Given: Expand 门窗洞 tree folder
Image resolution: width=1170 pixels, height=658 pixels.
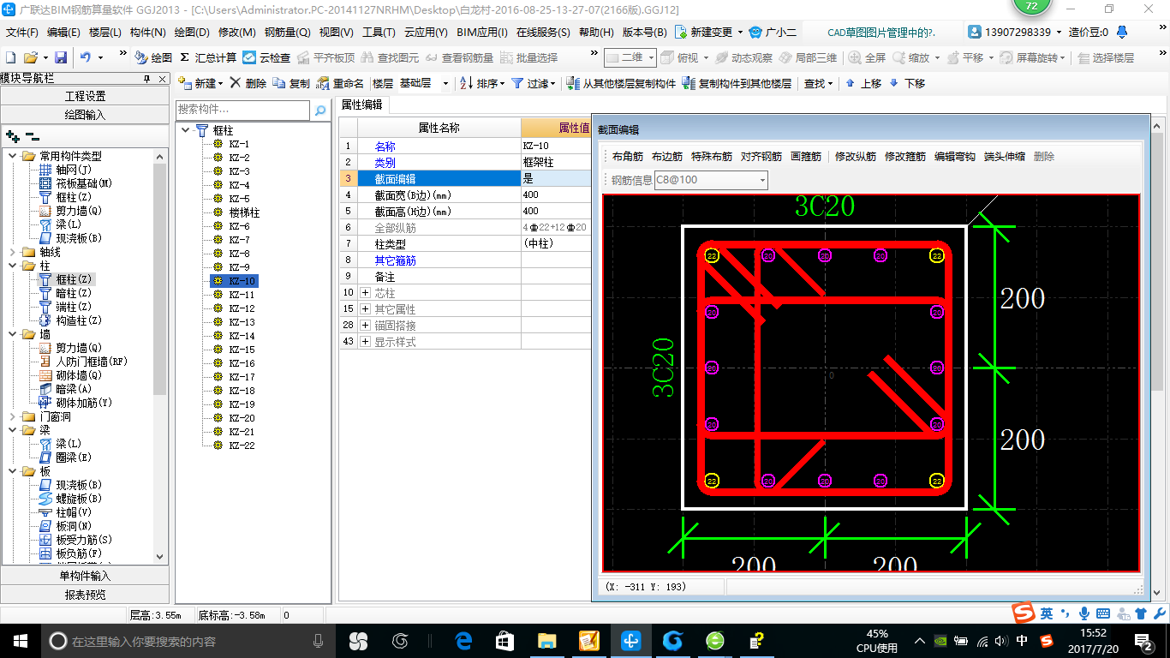Looking at the screenshot, I should (12, 416).
